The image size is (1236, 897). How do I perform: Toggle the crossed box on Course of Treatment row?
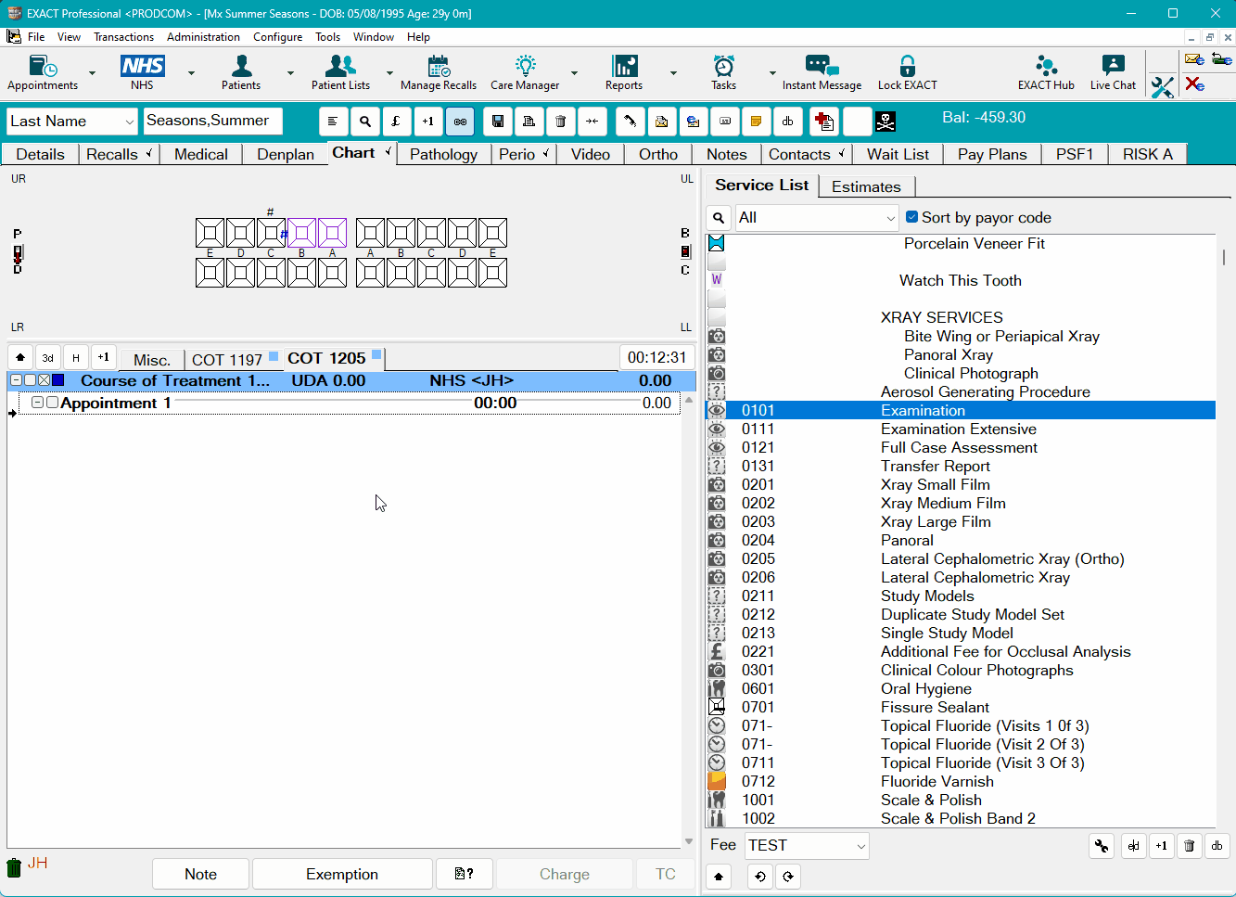point(44,380)
